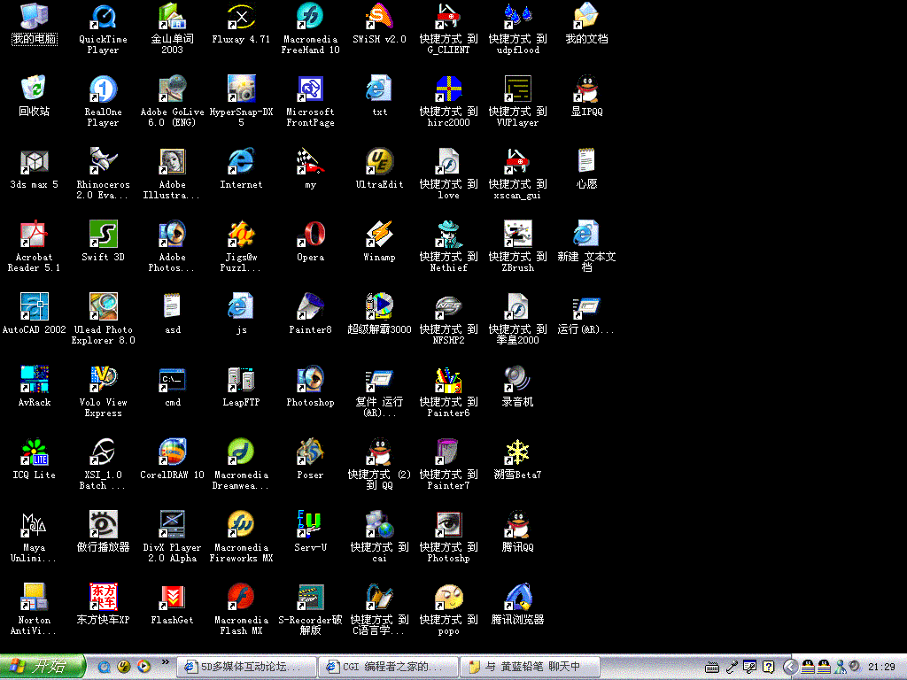Expand the Quick Launch overflow chevron

[x=166, y=662]
